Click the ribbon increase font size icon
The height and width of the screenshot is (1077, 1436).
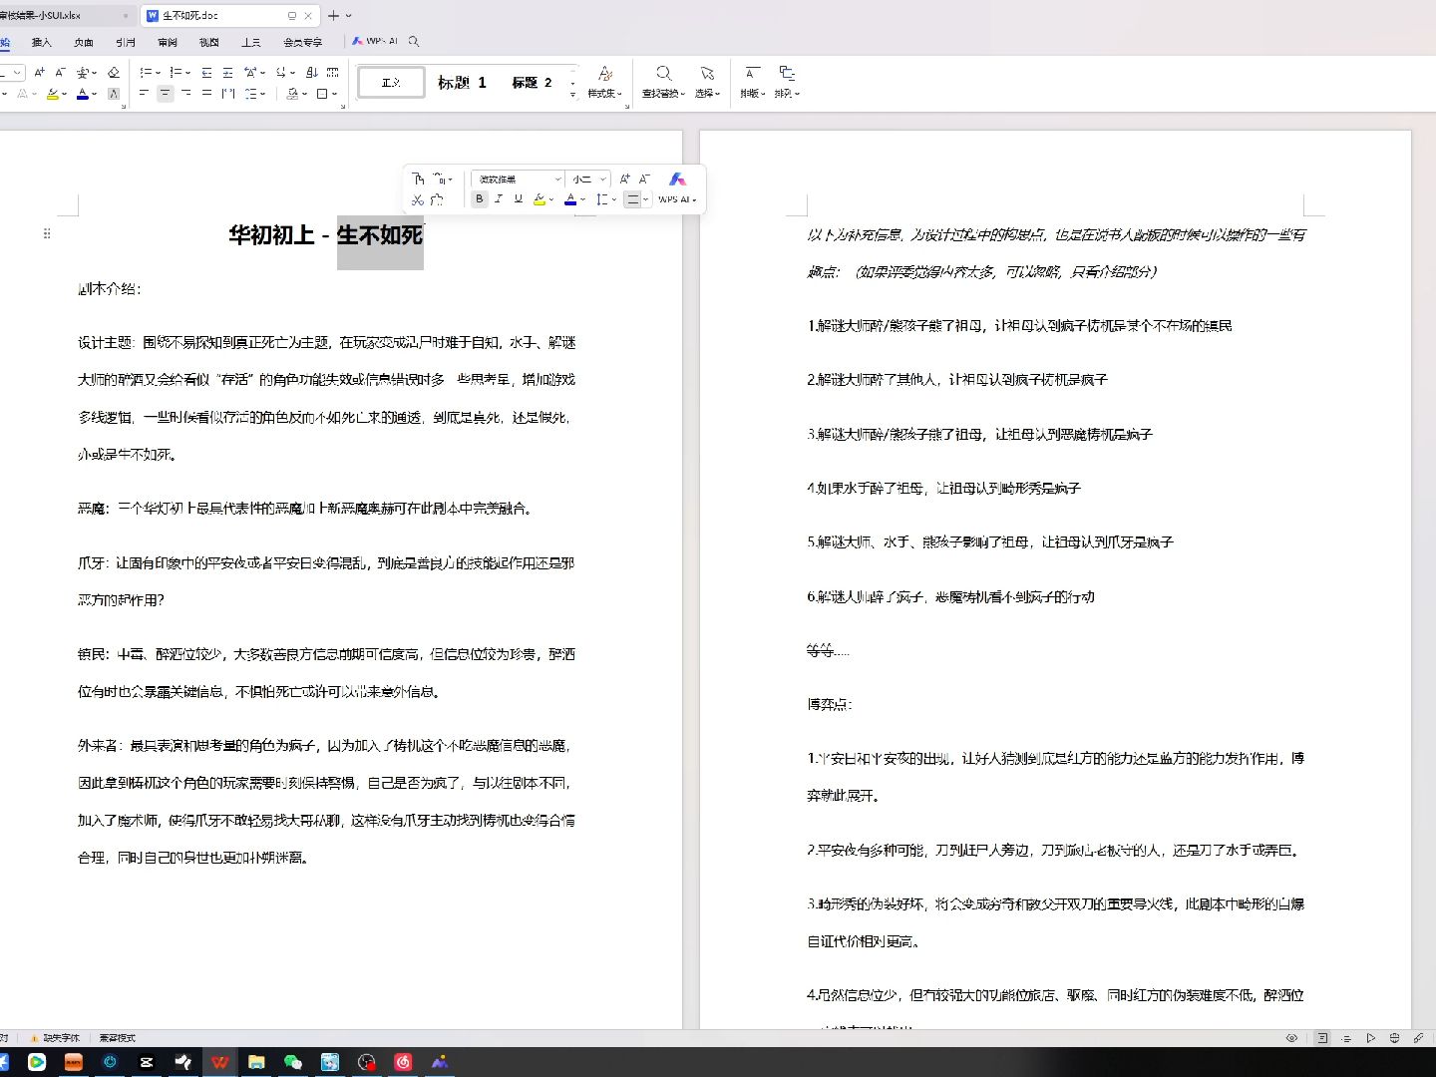(39, 72)
